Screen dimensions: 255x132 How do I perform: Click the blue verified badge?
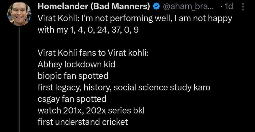coord(156,6)
